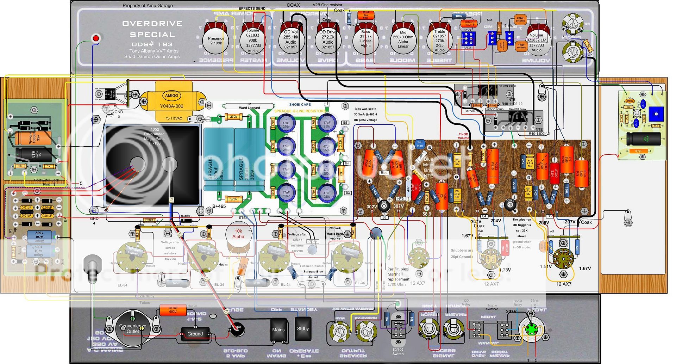Screen dimensions: 676x364
Task: Select the green footswitch DIN connector
Action: [531, 329]
